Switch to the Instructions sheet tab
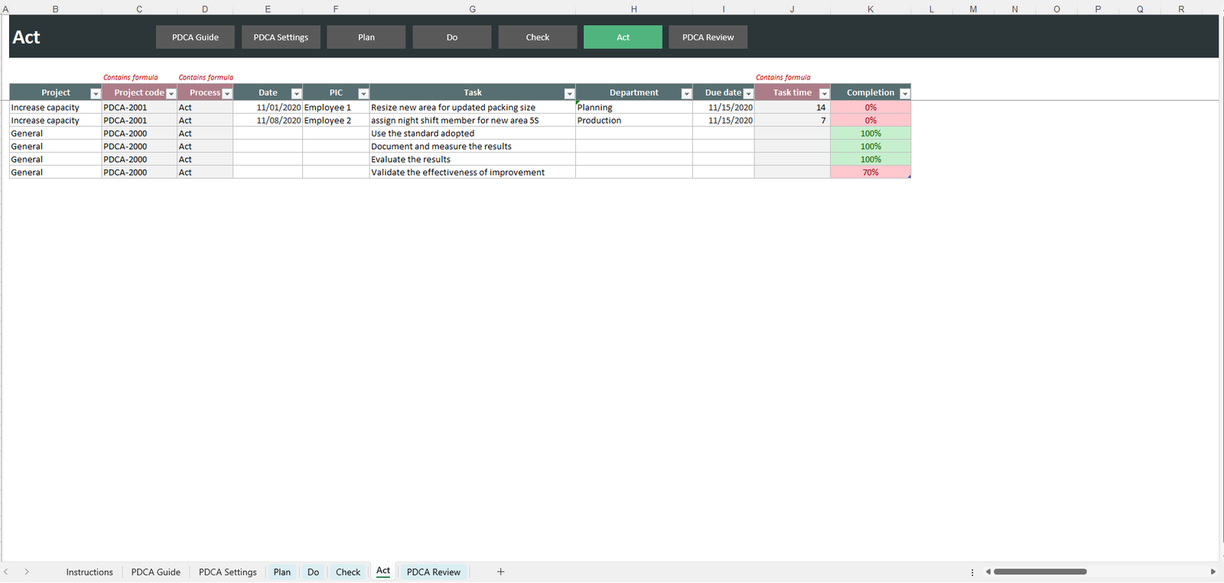 (x=90, y=572)
